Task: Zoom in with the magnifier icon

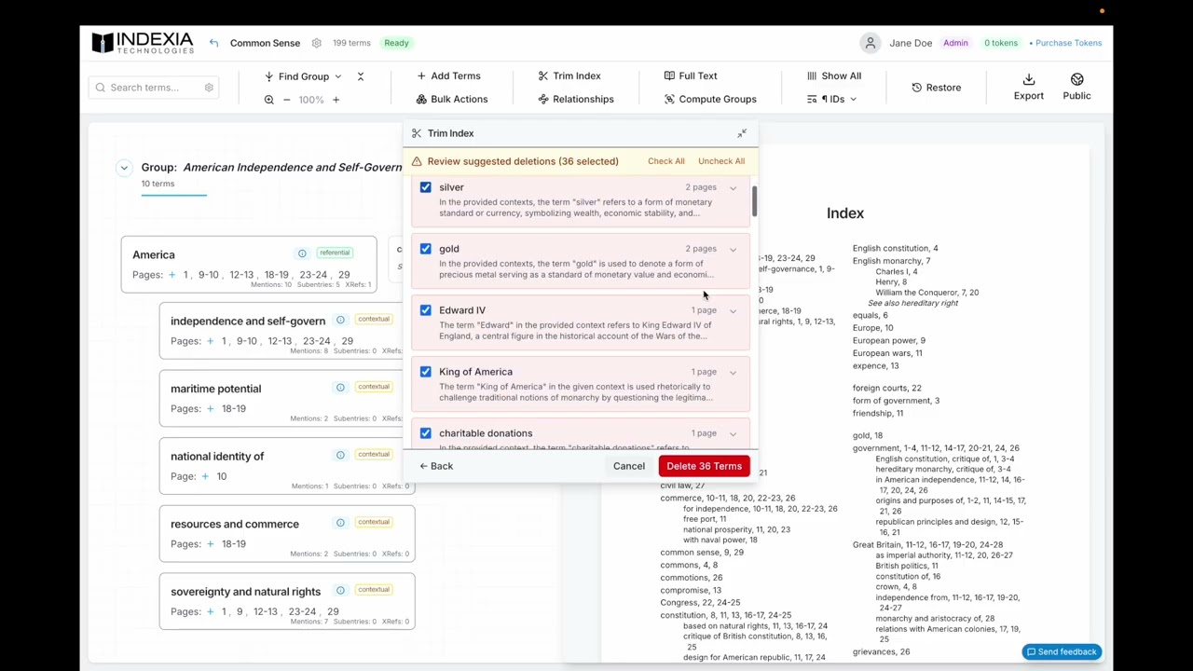Action: 268,100
